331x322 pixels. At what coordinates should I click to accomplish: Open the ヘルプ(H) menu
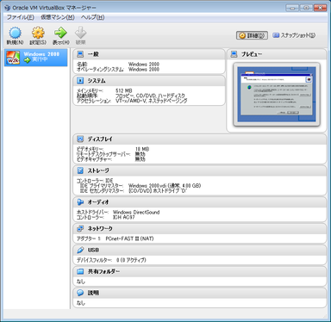coord(92,17)
